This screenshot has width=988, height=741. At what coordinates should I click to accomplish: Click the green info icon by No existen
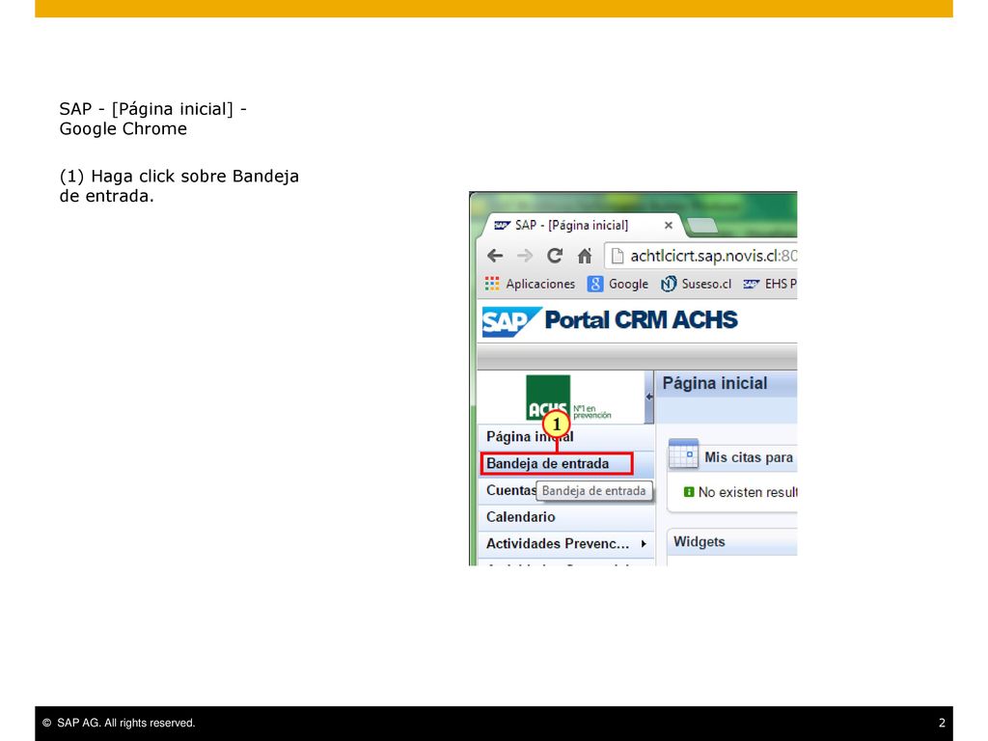pyautogui.click(x=689, y=491)
